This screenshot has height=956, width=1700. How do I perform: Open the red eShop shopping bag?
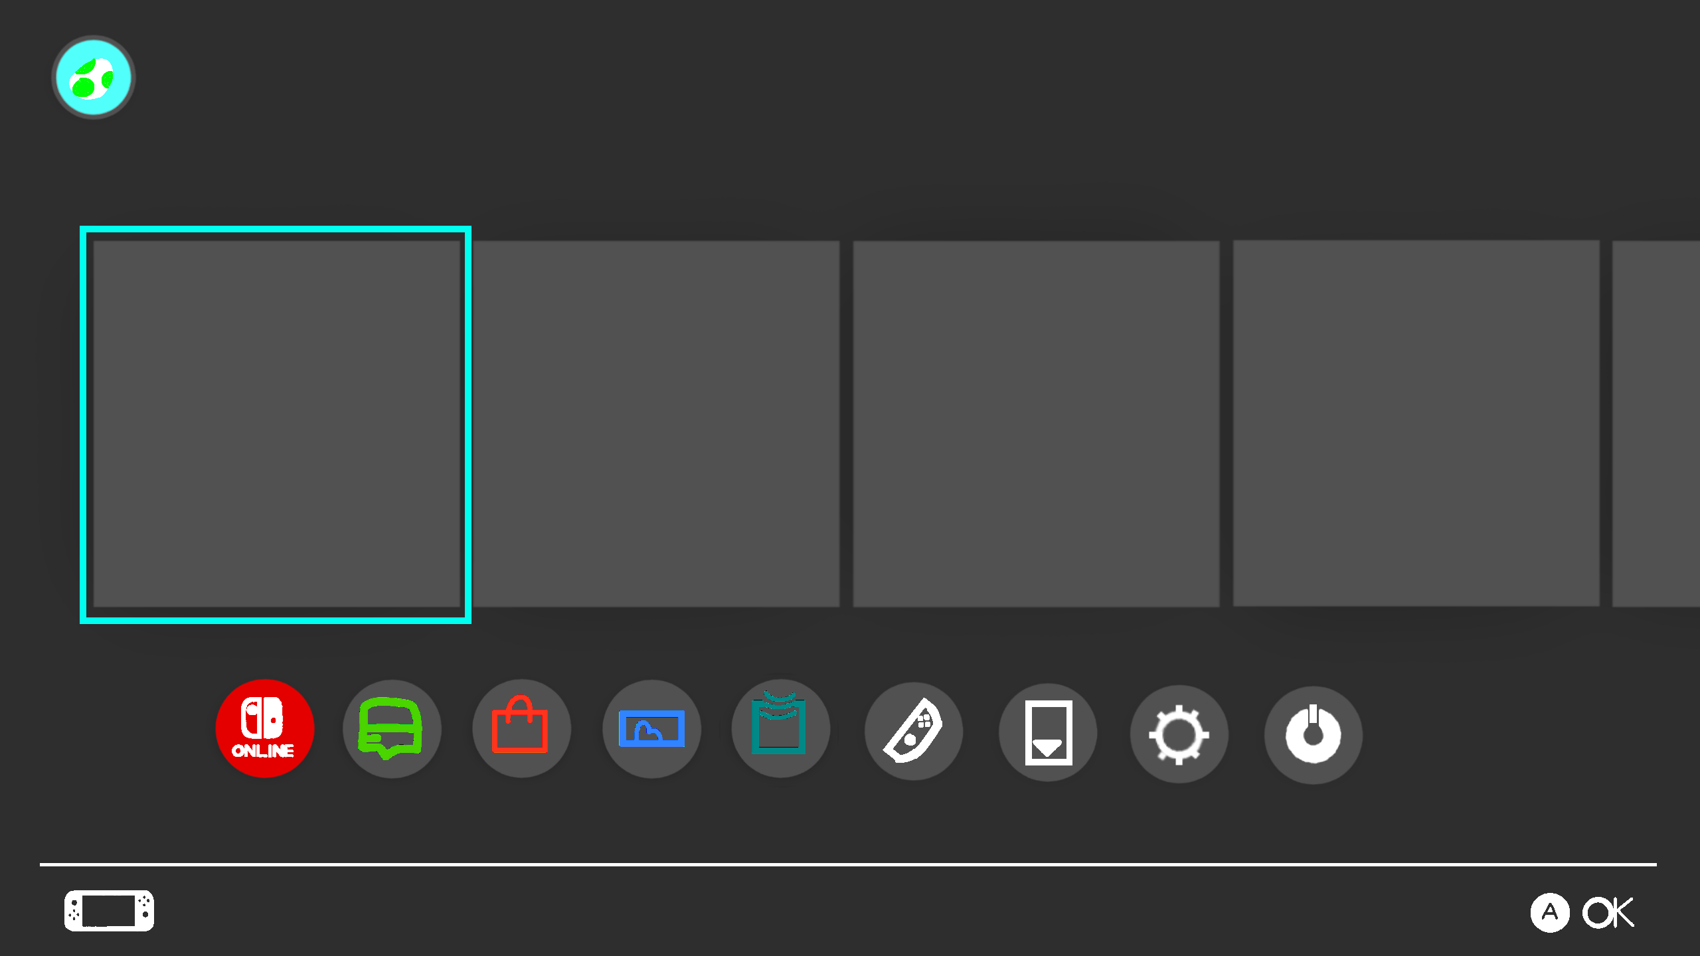pyautogui.click(x=521, y=728)
